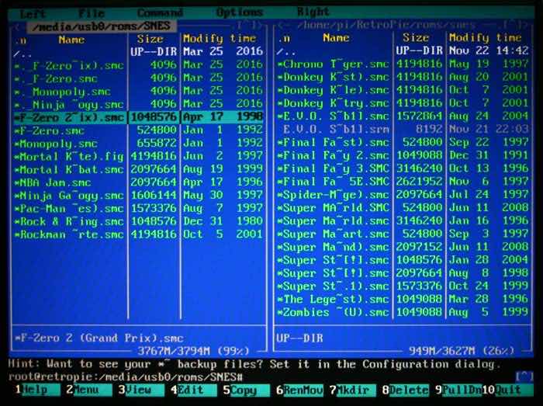Select the E.V.O. S~b1].srm save file
Image resolution: width=543 pixels, height=406 pixels.
(403, 129)
